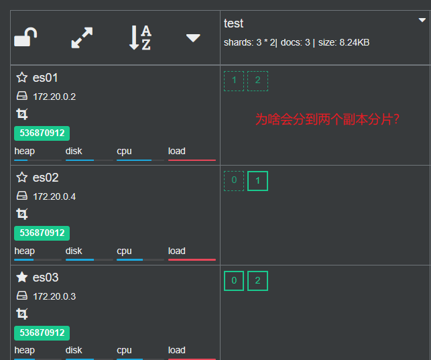Star the es01 node
The height and width of the screenshot is (360, 431).
pyautogui.click(x=21, y=78)
